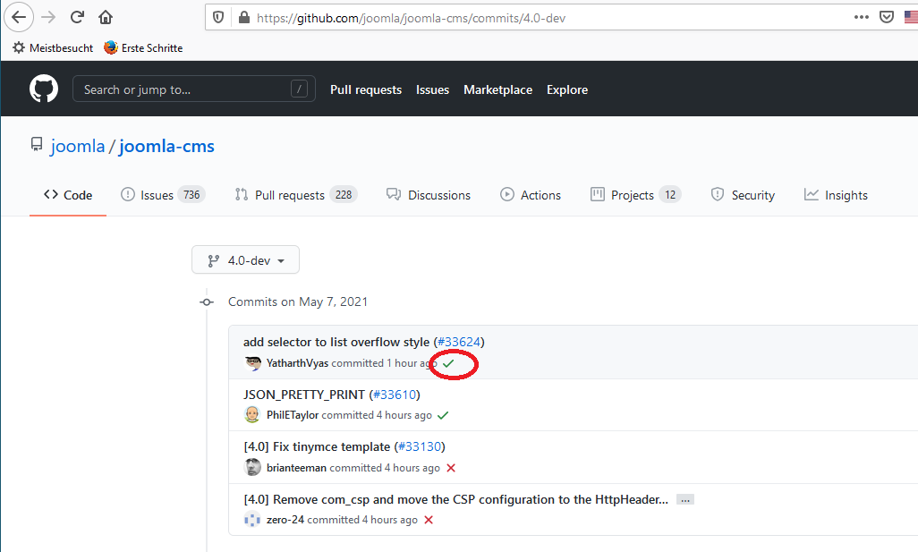Screen dimensions: 918x552
Task: Open the browser home icon
Action: coord(106,17)
